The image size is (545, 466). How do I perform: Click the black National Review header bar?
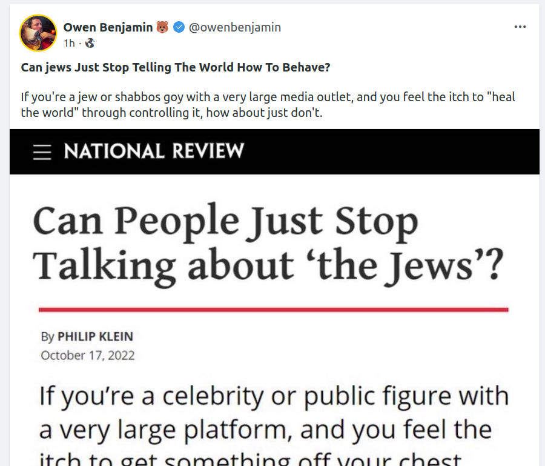coord(394,151)
